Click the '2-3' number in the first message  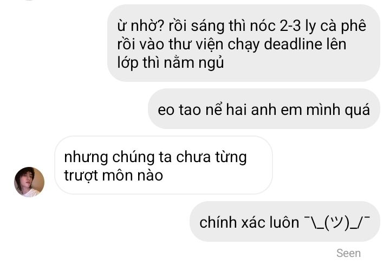click(x=290, y=25)
